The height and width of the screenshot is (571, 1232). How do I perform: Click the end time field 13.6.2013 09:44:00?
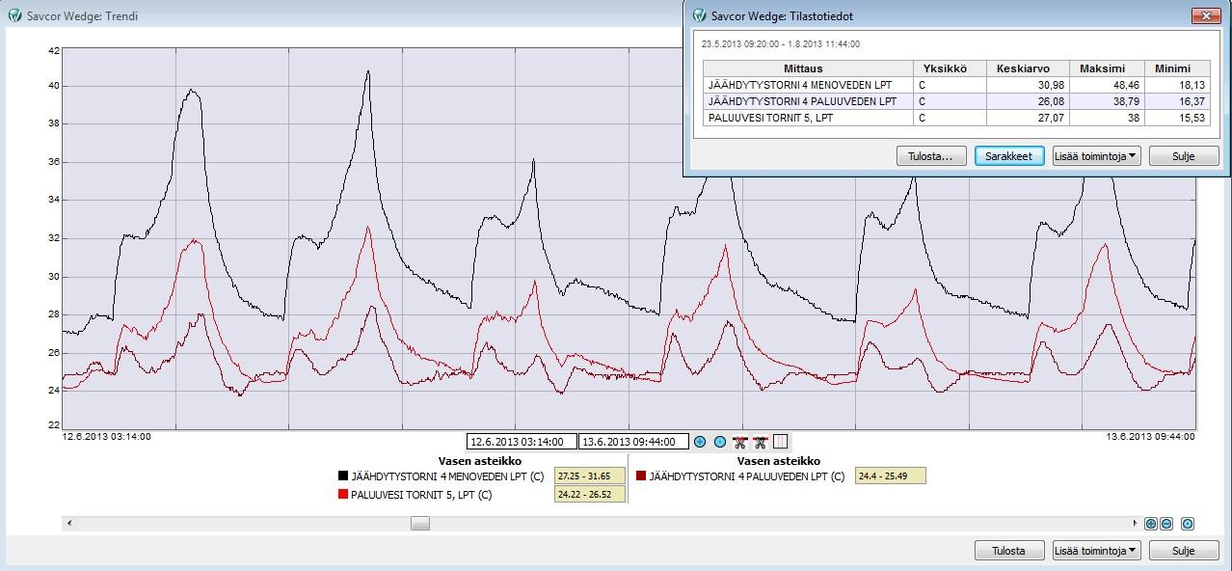tap(633, 442)
